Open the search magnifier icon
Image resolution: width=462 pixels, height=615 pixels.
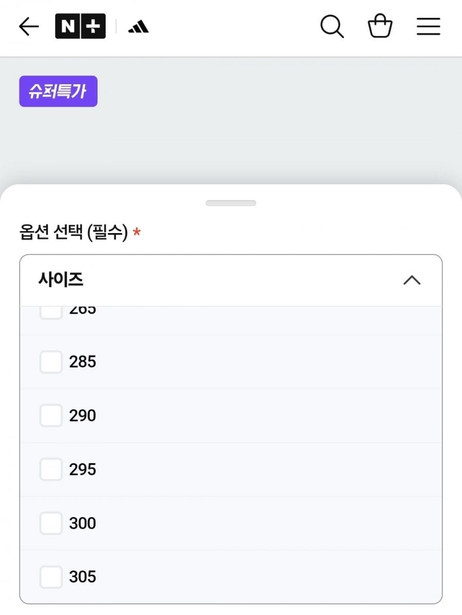point(332,26)
